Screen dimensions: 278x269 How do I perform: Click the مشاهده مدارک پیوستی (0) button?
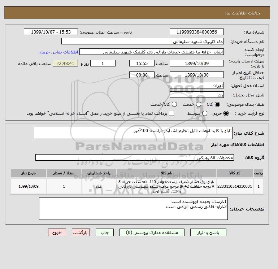152,233
